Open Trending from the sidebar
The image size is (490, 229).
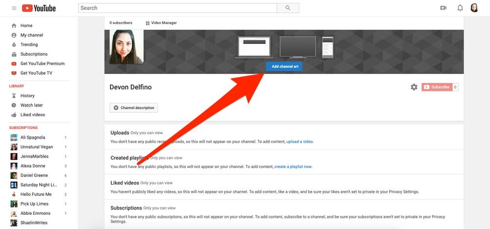29,44
